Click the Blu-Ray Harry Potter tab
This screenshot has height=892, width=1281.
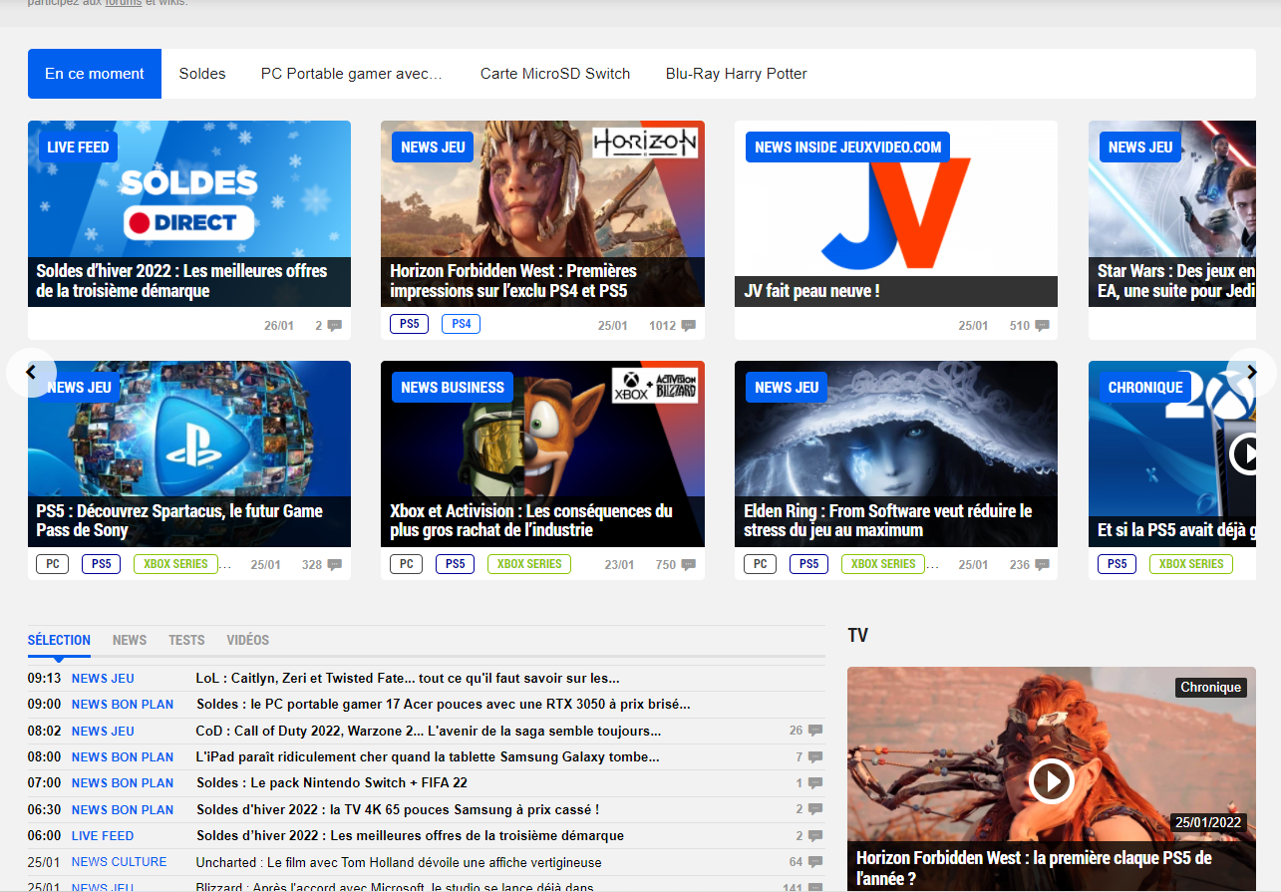click(x=736, y=74)
